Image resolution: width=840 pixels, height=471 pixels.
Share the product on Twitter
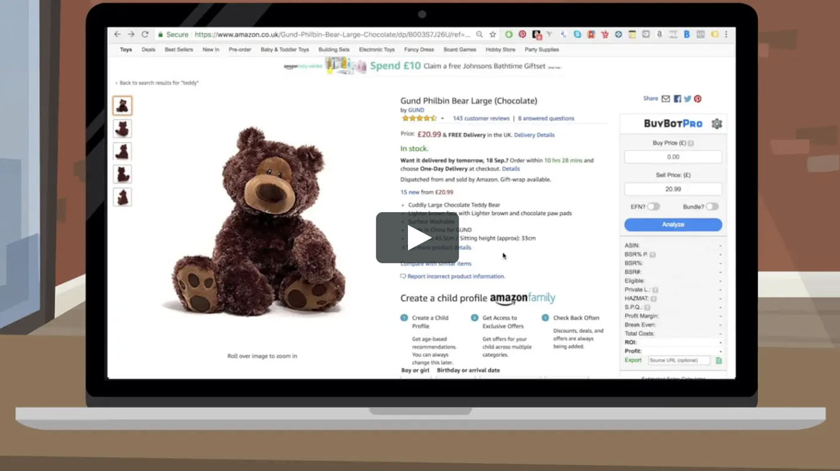coord(687,99)
